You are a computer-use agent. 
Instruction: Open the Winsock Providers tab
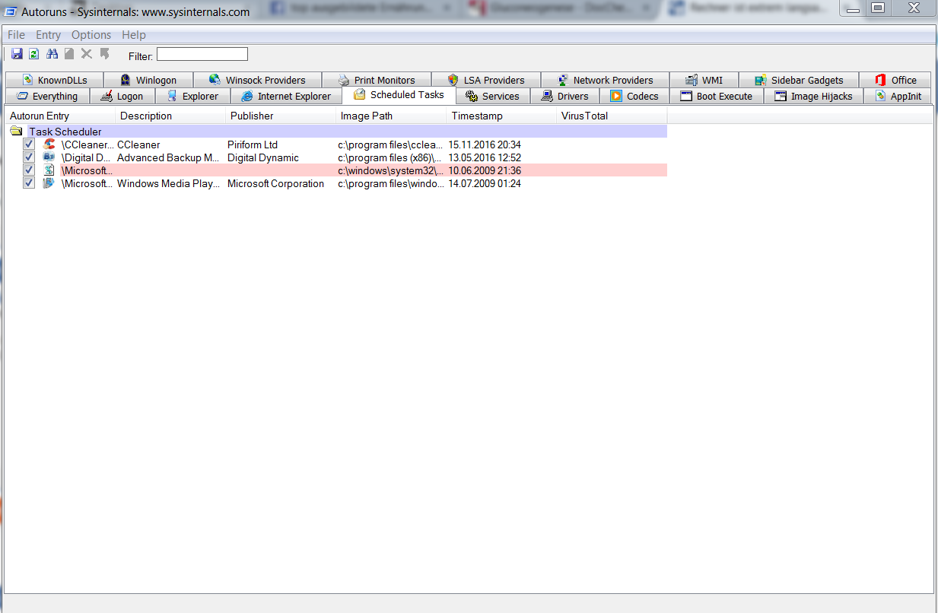point(257,80)
